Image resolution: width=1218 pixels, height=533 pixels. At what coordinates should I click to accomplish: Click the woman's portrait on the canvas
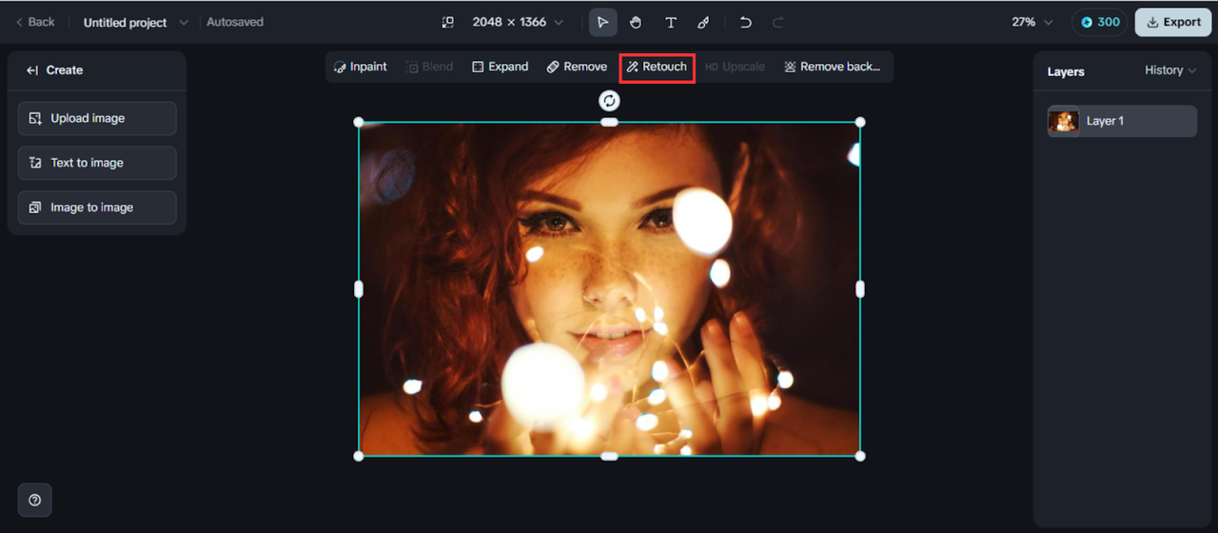tap(609, 289)
